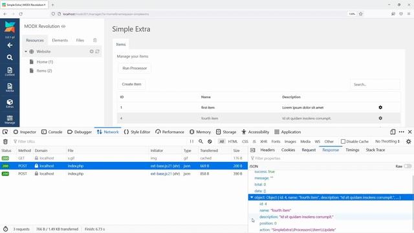Open the Firefox hamburger menu
Image resolution: width=414 pixels, height=233 pixels.
coord(408,14)
